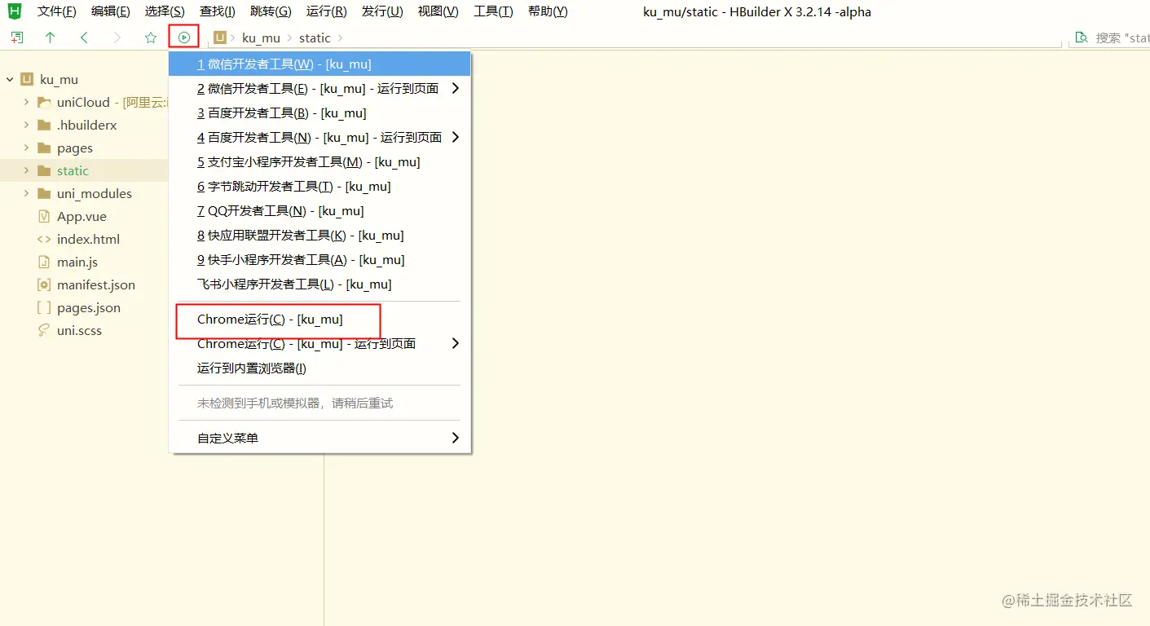Open pages.json from the project tree
This screenshot has width=1150, height=626.
point(89,307)
